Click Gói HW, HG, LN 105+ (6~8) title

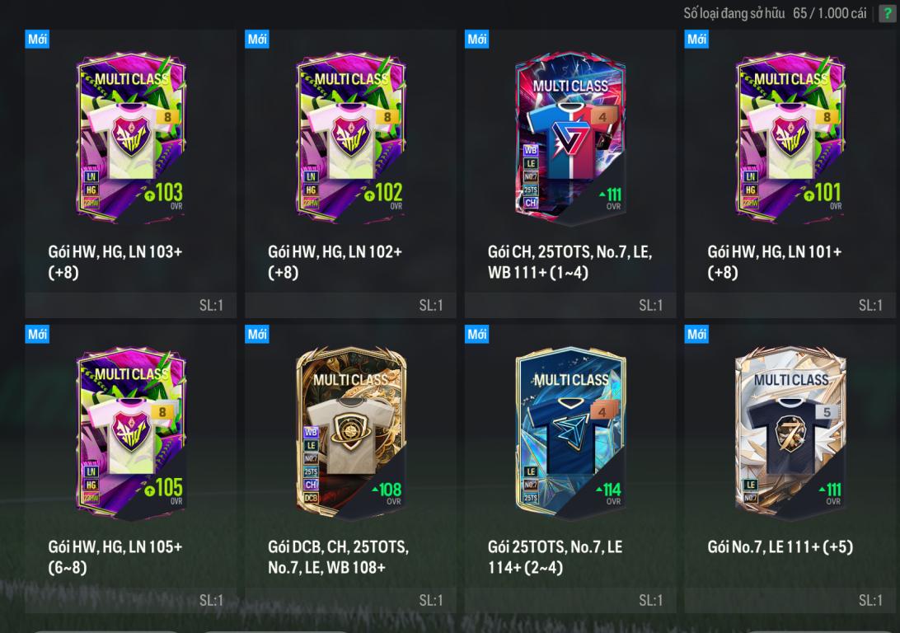point(115,556)
